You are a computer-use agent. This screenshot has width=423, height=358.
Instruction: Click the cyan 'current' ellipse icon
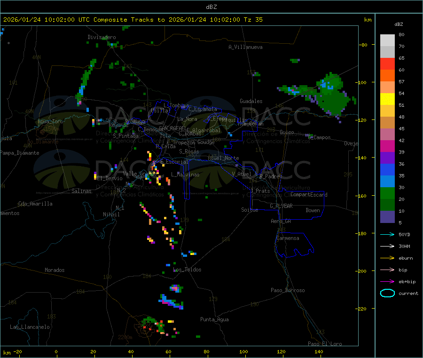click(x=387, y=293)
